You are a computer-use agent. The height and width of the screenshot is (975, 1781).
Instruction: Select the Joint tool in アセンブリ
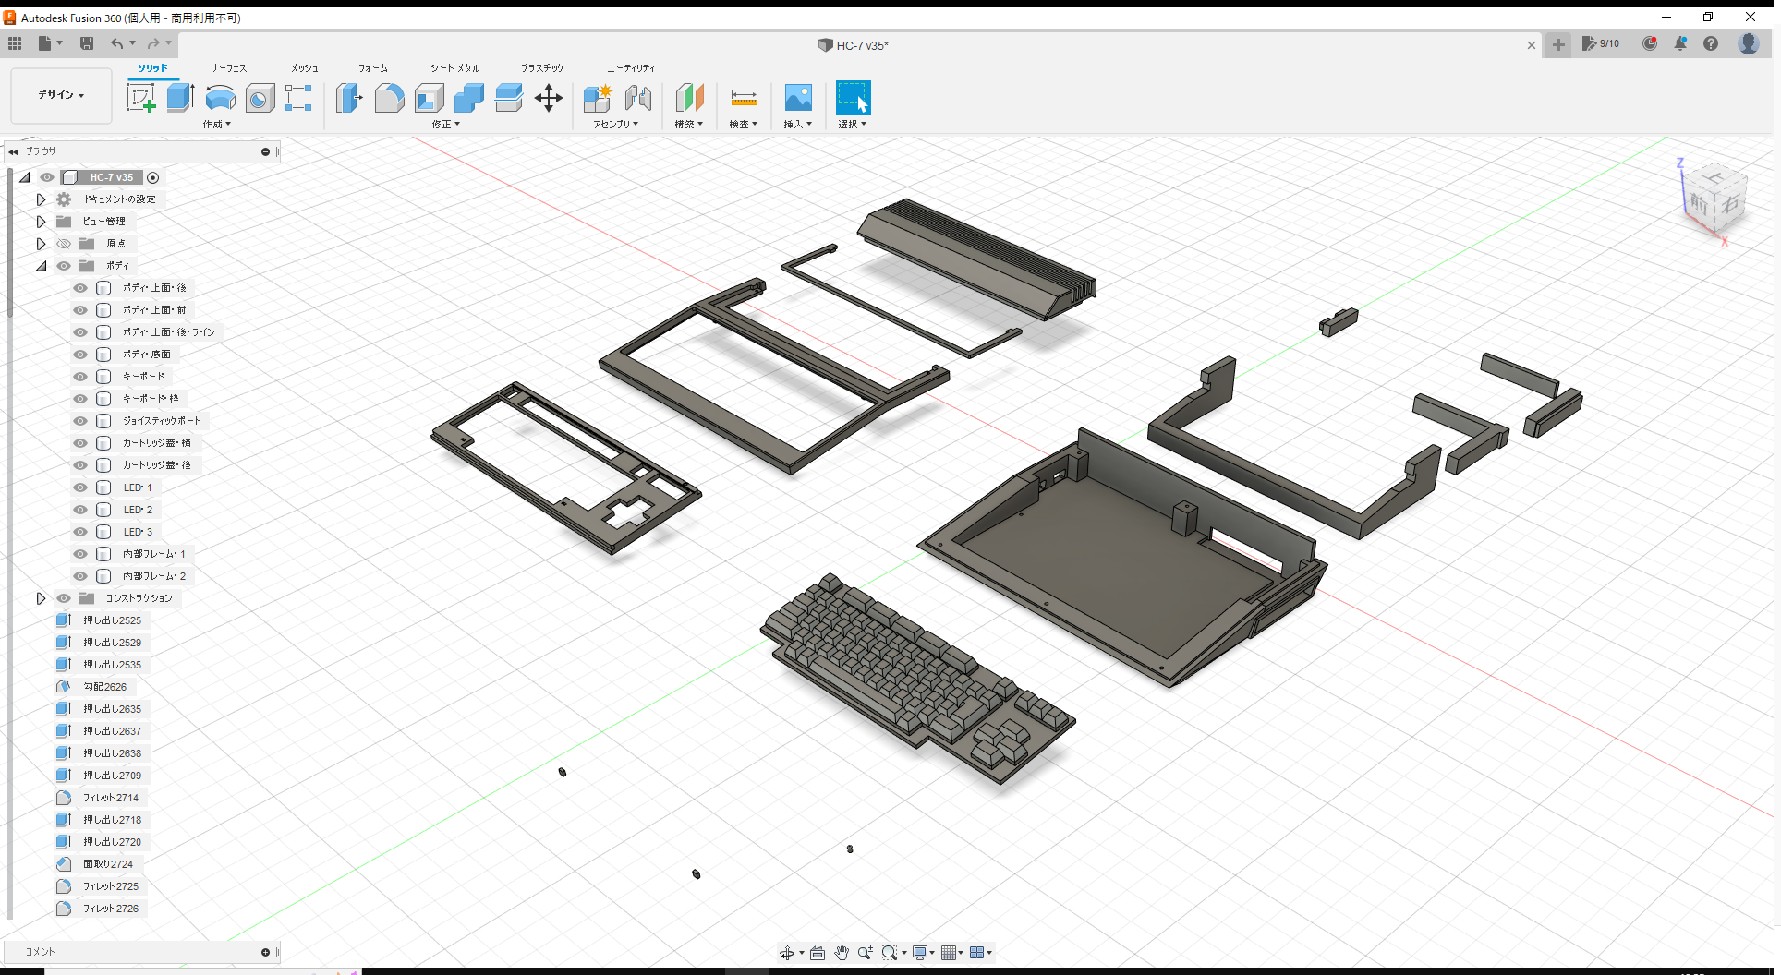(x=638, y=97)
